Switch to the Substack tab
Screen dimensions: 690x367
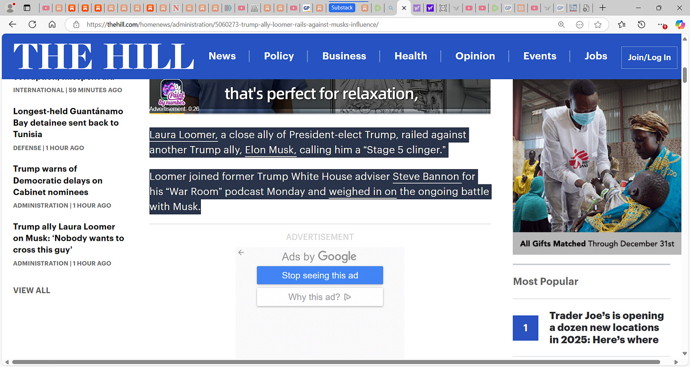point(342,8)
